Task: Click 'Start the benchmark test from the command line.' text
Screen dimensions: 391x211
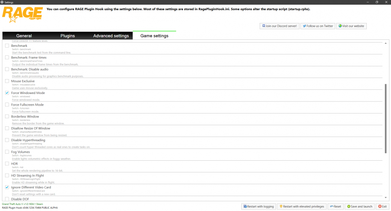Action: (x=41, y=53)
